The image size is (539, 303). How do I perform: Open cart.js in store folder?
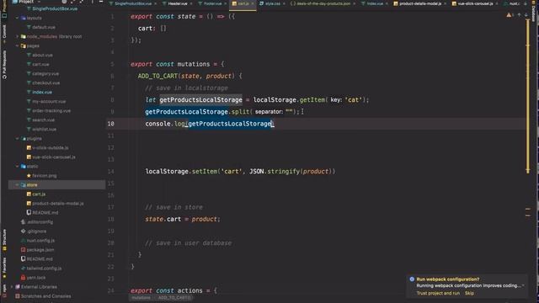pos(39,194)
